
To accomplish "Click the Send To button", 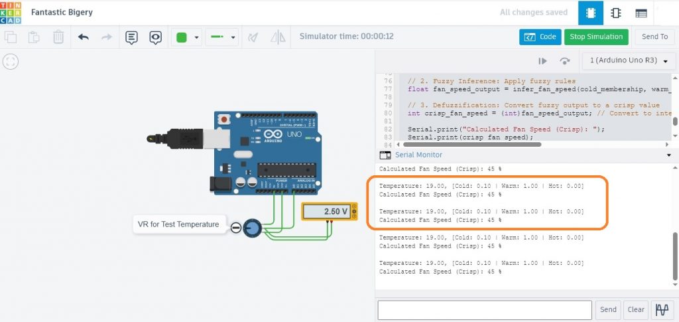I will 654,37.
